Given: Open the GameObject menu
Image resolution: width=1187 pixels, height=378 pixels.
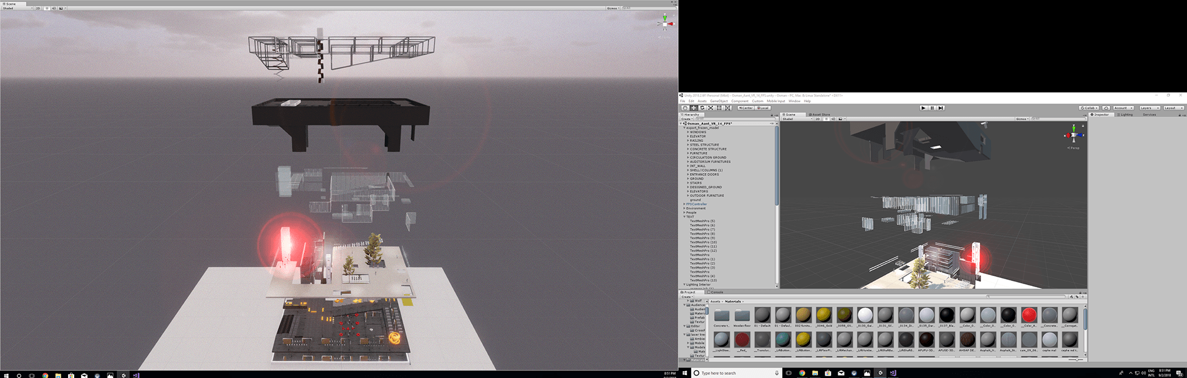Looking at the screenshot, I should tap(718, 101).
